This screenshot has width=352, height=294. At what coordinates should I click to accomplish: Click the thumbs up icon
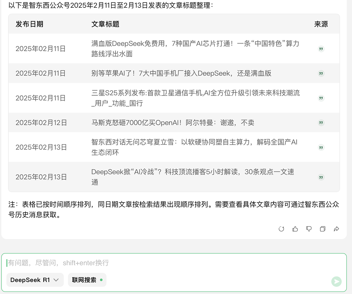coord(295,229)
